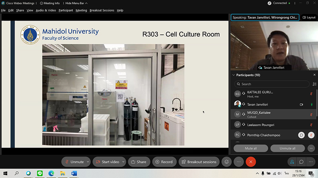Click sort participants icon

point(314,84)
